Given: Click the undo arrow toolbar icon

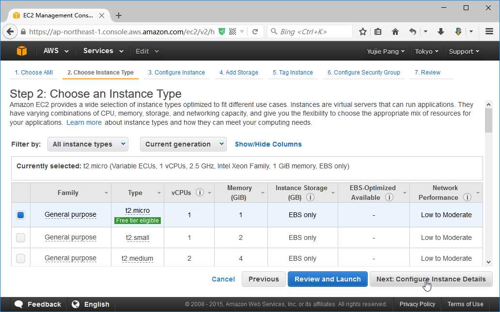Looking at the screenshot, I should click(413, 31).
